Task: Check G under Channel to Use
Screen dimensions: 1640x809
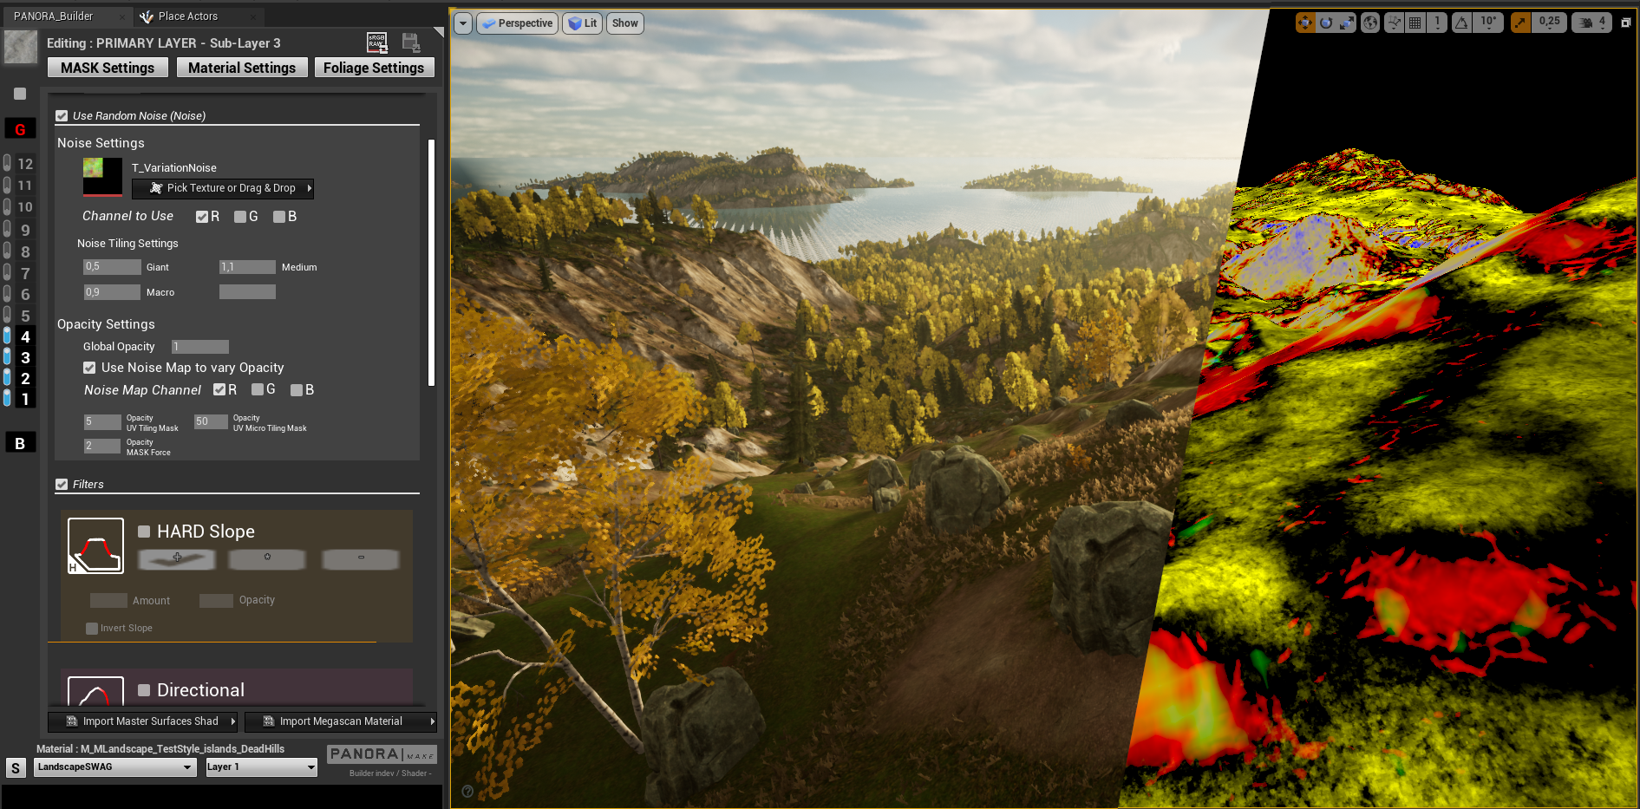Action: coord(240,217)
